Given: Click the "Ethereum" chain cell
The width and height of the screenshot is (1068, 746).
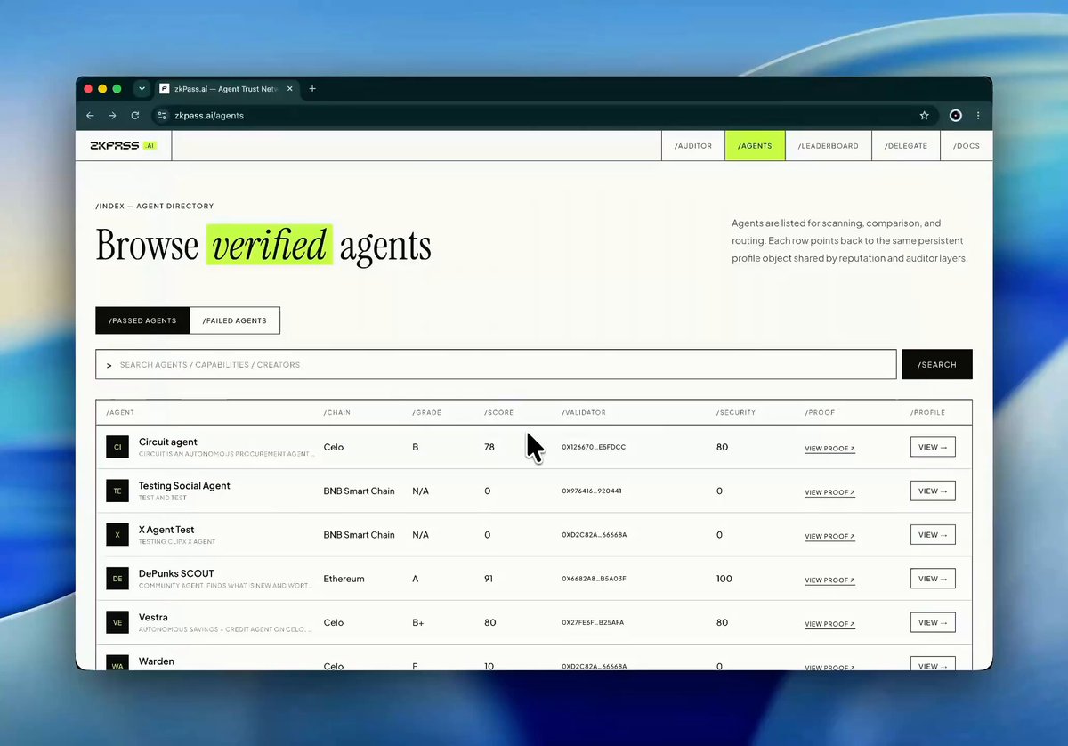Looking at the screenshot, I should point(344,579).
